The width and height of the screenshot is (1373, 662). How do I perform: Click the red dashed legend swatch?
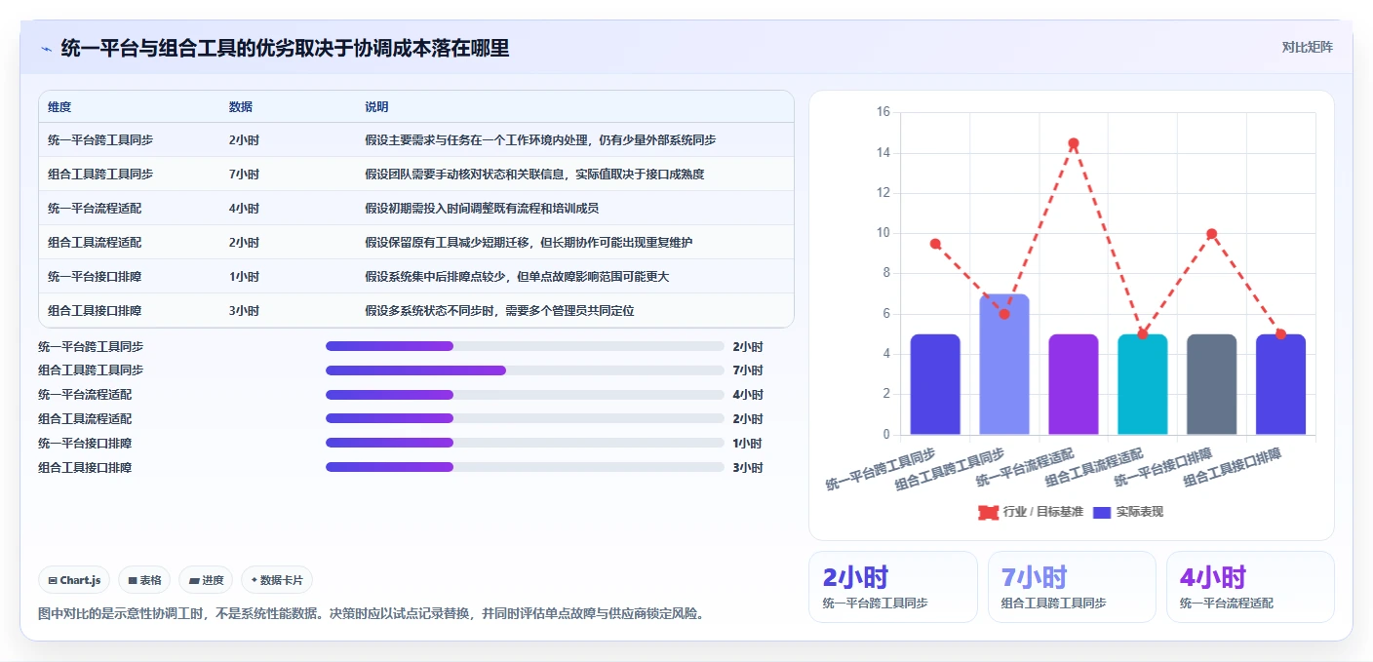[x=989, y=512]
